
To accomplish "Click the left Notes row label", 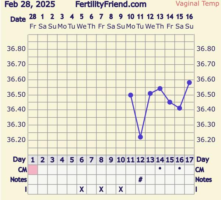I will [18, 179].
